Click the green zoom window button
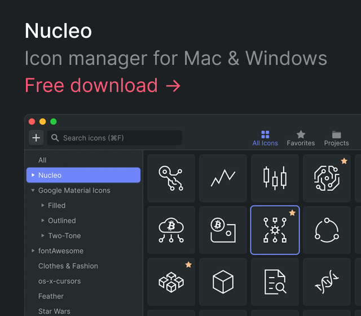Screen dimensions: 361x316 coord(54,121)
